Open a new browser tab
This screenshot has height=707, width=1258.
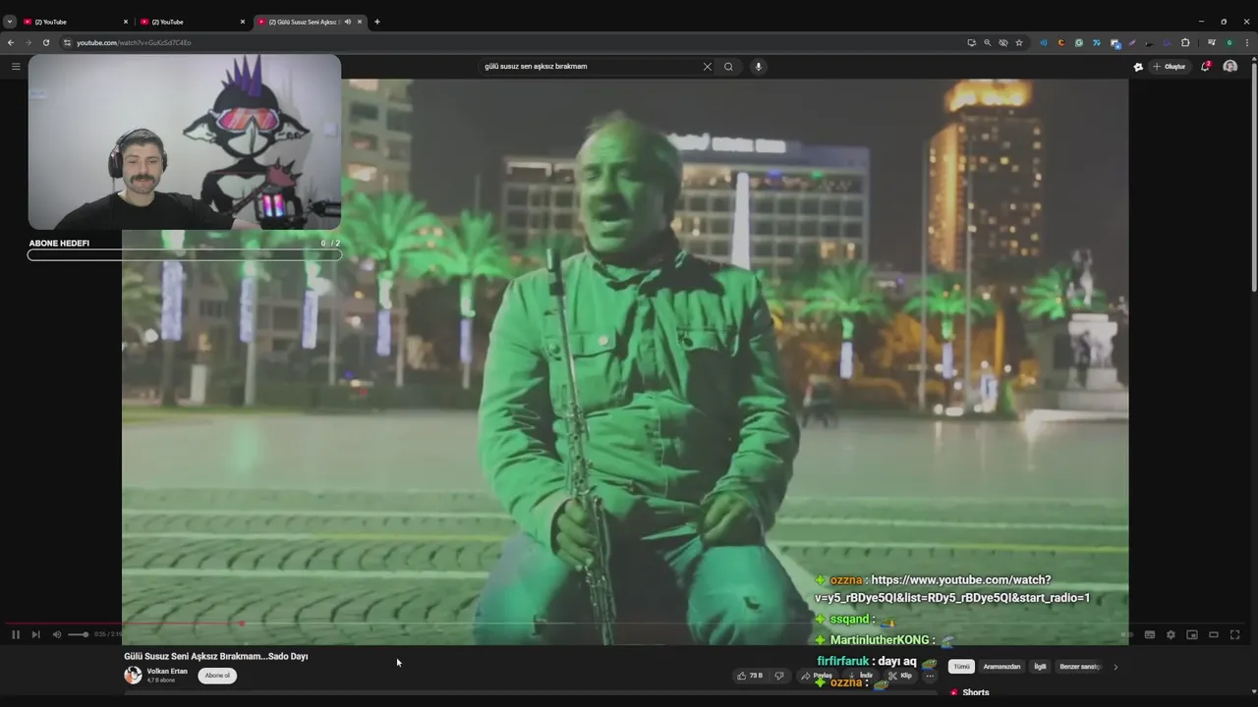pyautogui.click(x=377, y=22)
